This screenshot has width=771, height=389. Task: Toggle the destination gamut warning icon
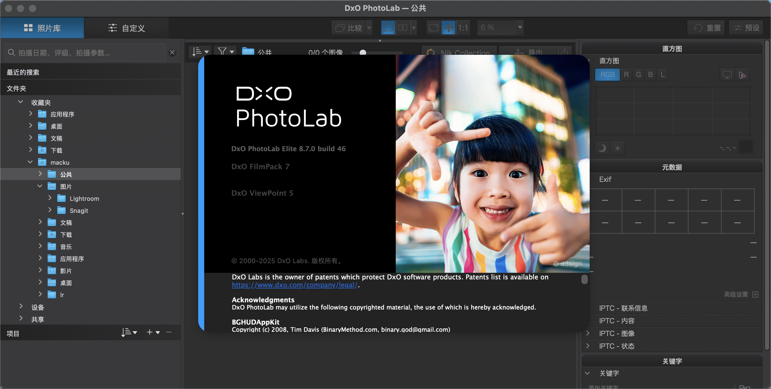click(x=742, y=75)
